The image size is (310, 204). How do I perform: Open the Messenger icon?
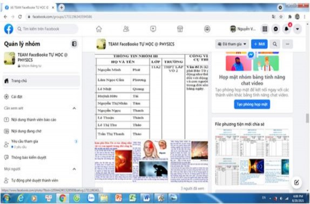click(x=275, y=29)
